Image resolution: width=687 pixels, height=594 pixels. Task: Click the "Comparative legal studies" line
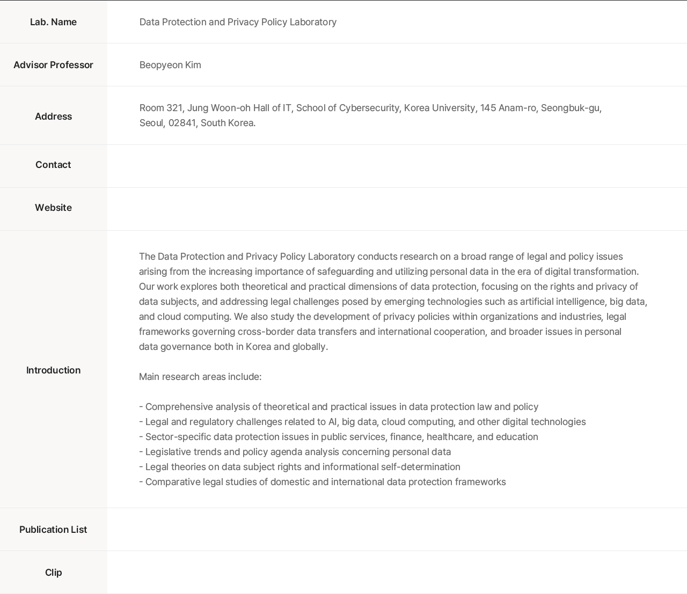tap(322, 482)
